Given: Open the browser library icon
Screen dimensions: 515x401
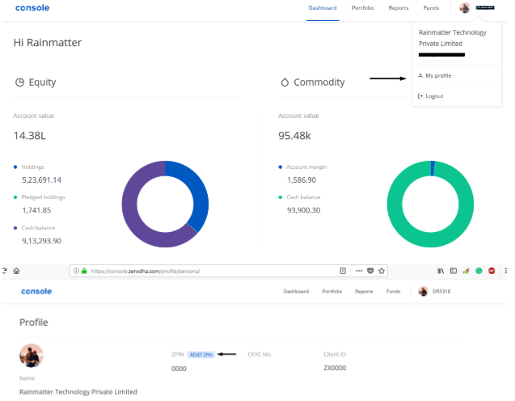Looking at the screenshot, I should pos(441,271).
